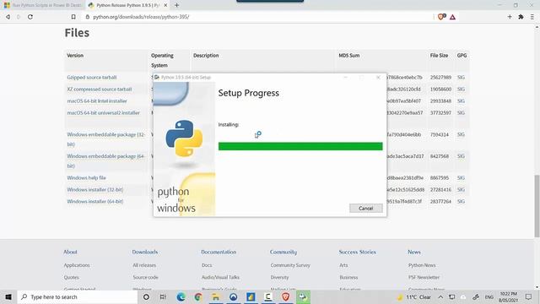Screen dimensions: 540x304
Task: Open the Source code footer link
Action: point(146,277)
